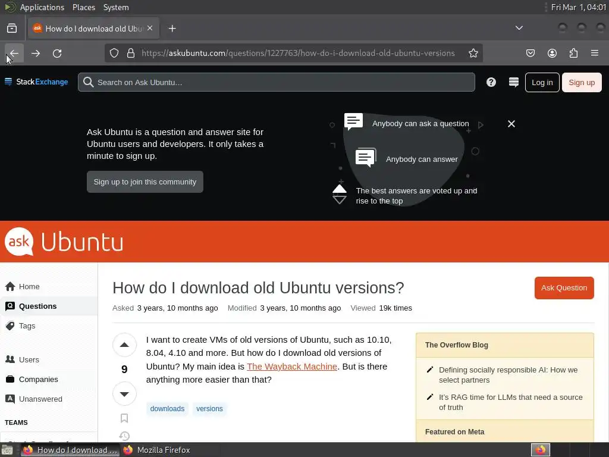Screen dimensions: 609x457
Task: Click the Log in button
Action: [542, 82]
